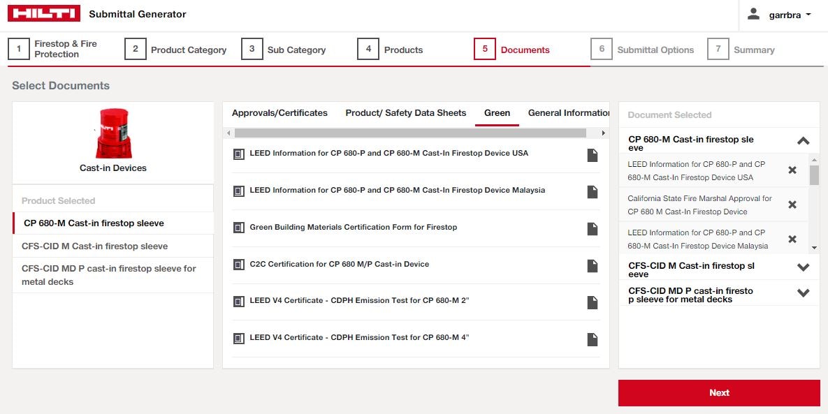Remove California State Fire Marshal Approval document
Screen dimensions: 828x414
792,205
